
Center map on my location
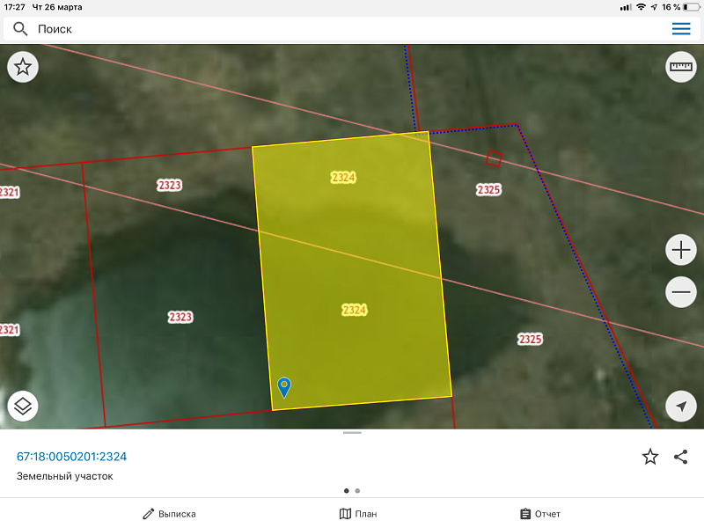coord(681,406)
